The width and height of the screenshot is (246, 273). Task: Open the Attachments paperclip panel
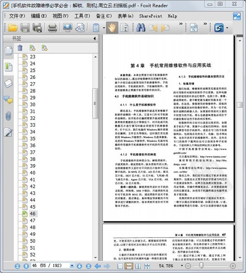pos(8,116)
